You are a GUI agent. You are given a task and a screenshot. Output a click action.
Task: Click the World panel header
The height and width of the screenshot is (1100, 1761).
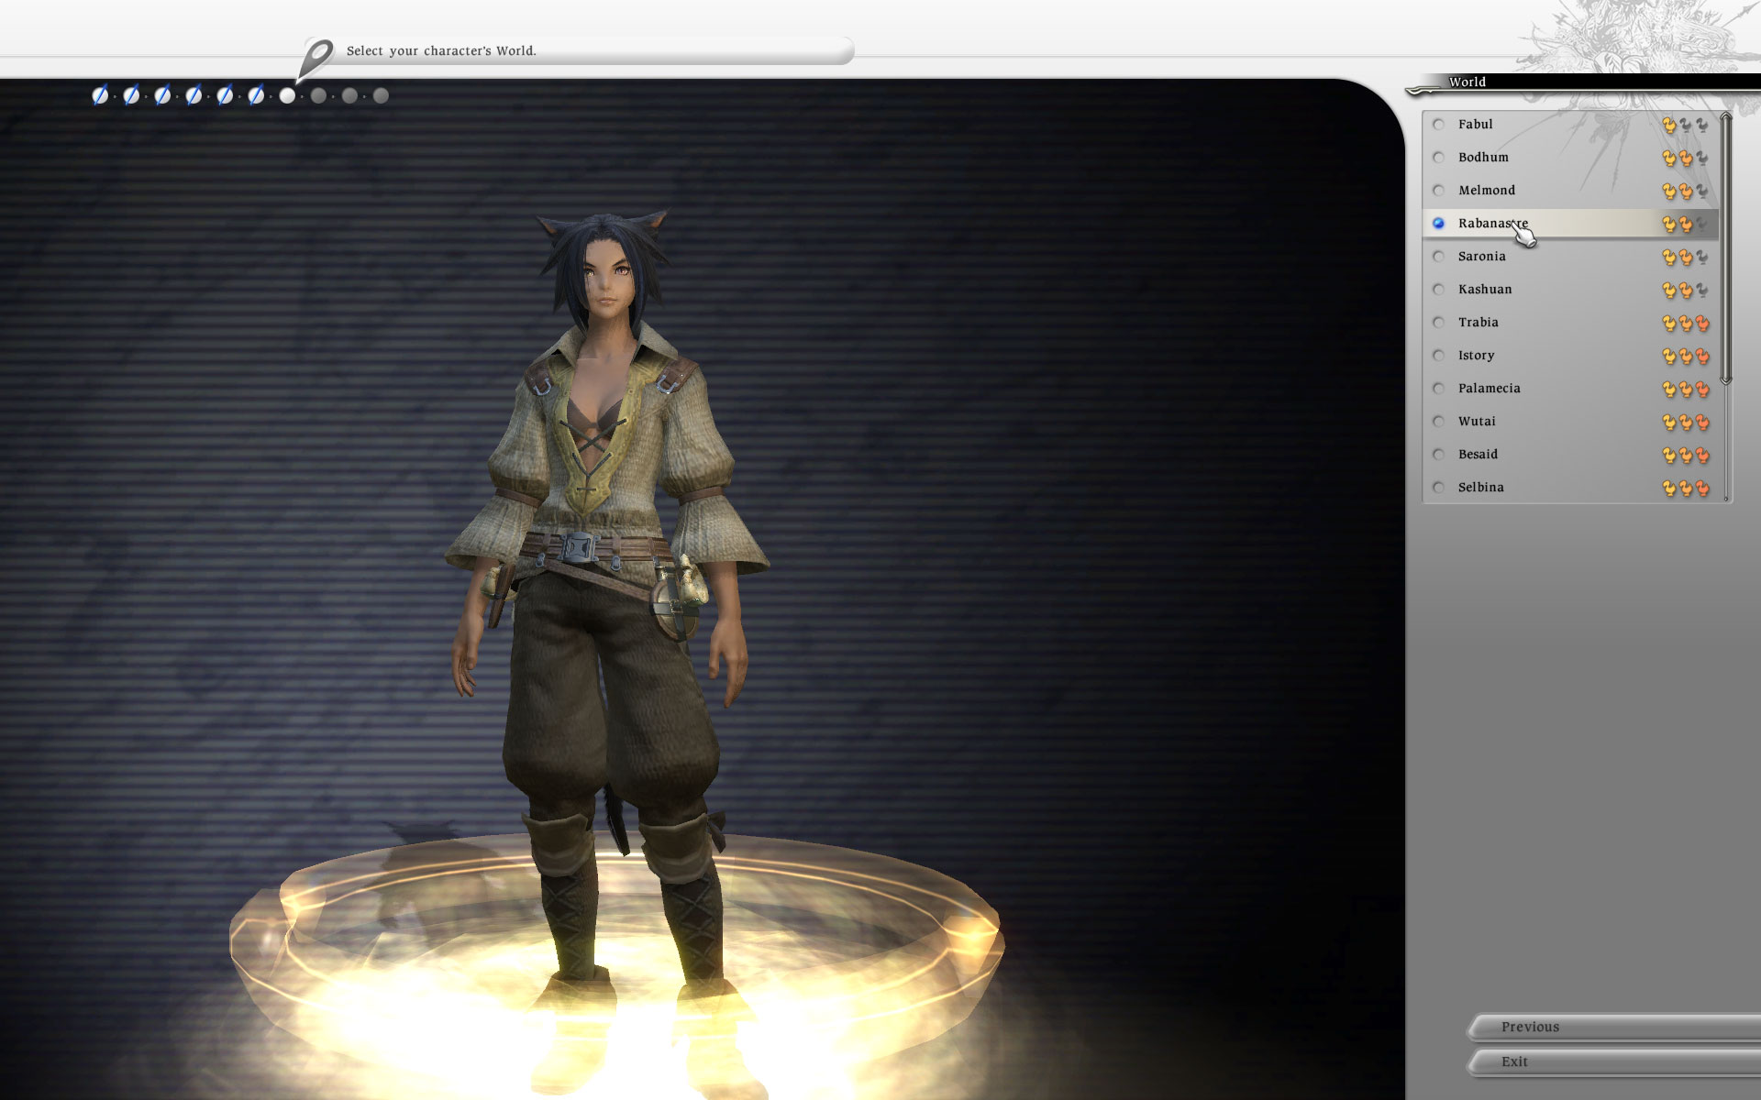[1582, 82]
